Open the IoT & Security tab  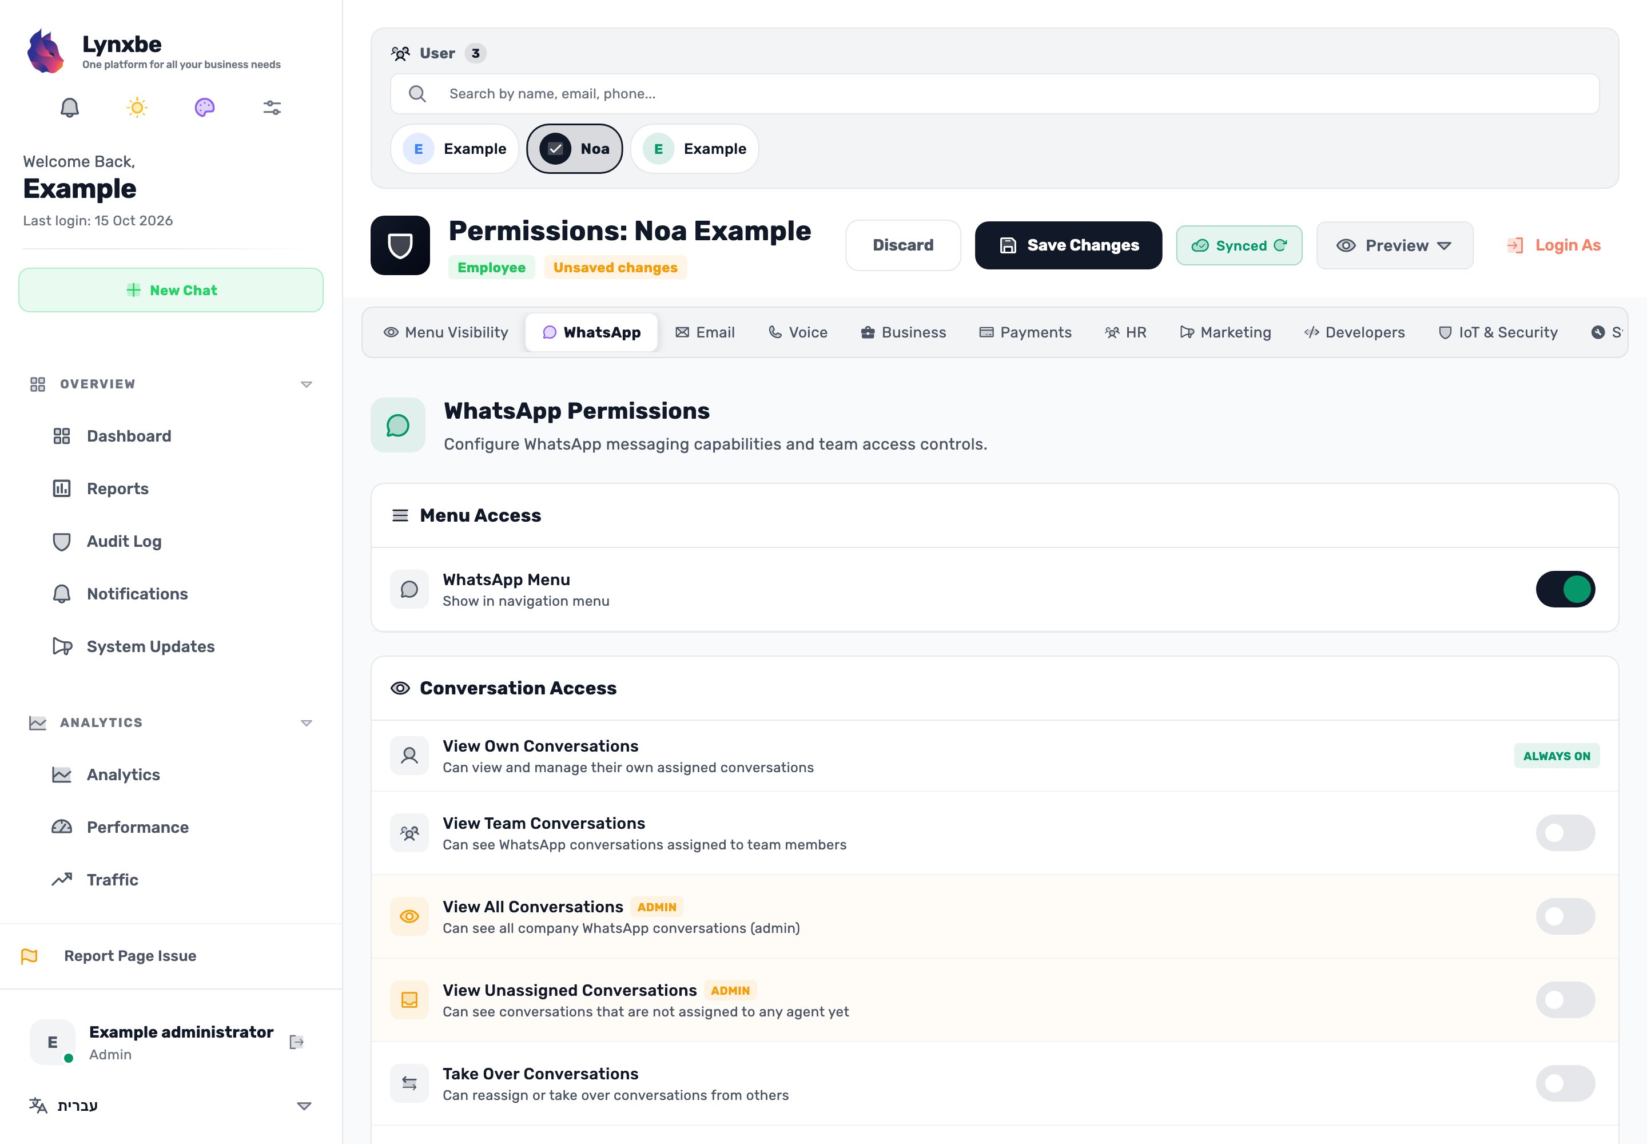click(x=1498, y=332)
